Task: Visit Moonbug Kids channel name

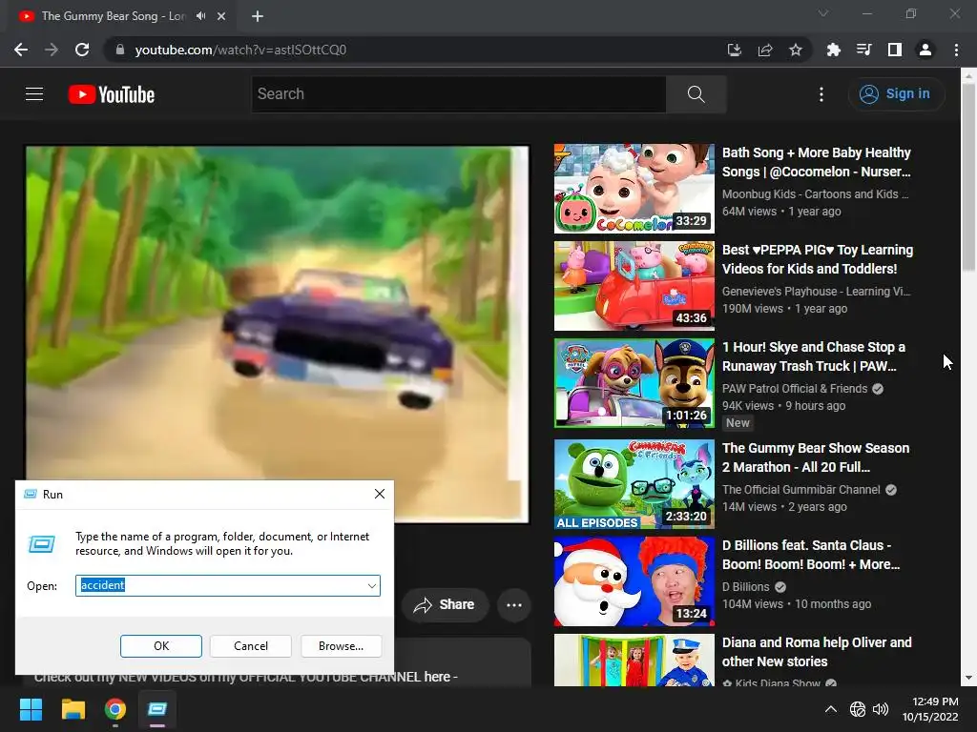Action: (x=815, y=194)
